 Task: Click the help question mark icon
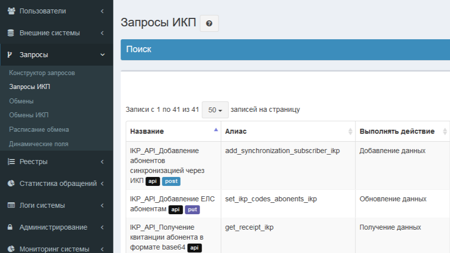tap(209, 23)
